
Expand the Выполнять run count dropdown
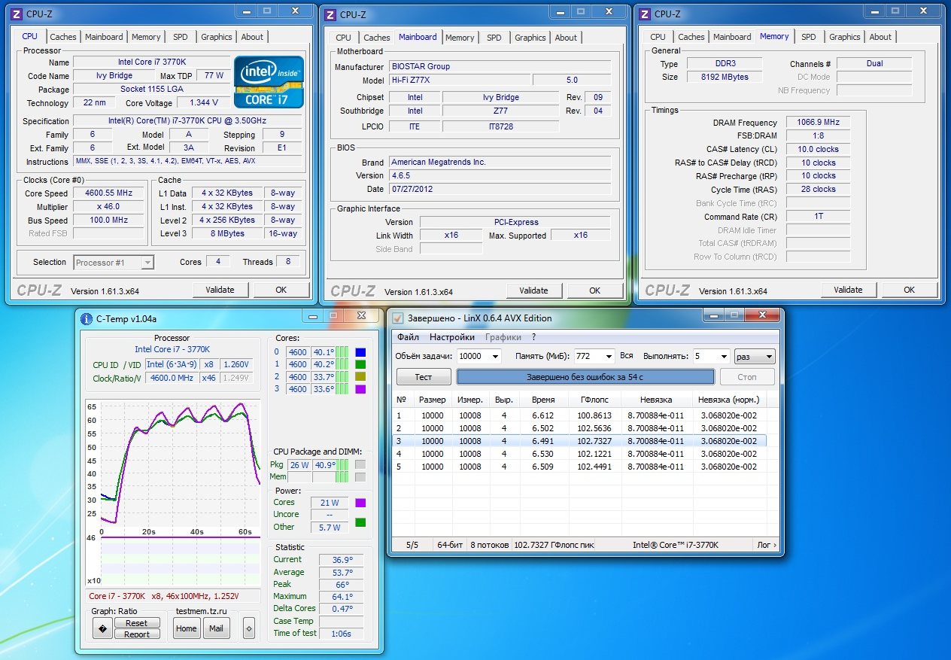pos(724,357)
